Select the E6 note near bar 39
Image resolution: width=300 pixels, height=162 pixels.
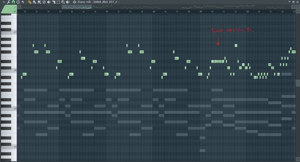(83, 58)
